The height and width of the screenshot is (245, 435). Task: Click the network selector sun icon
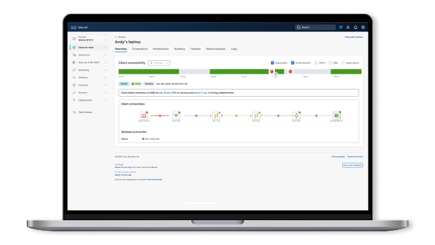click(x=74, y=39)
